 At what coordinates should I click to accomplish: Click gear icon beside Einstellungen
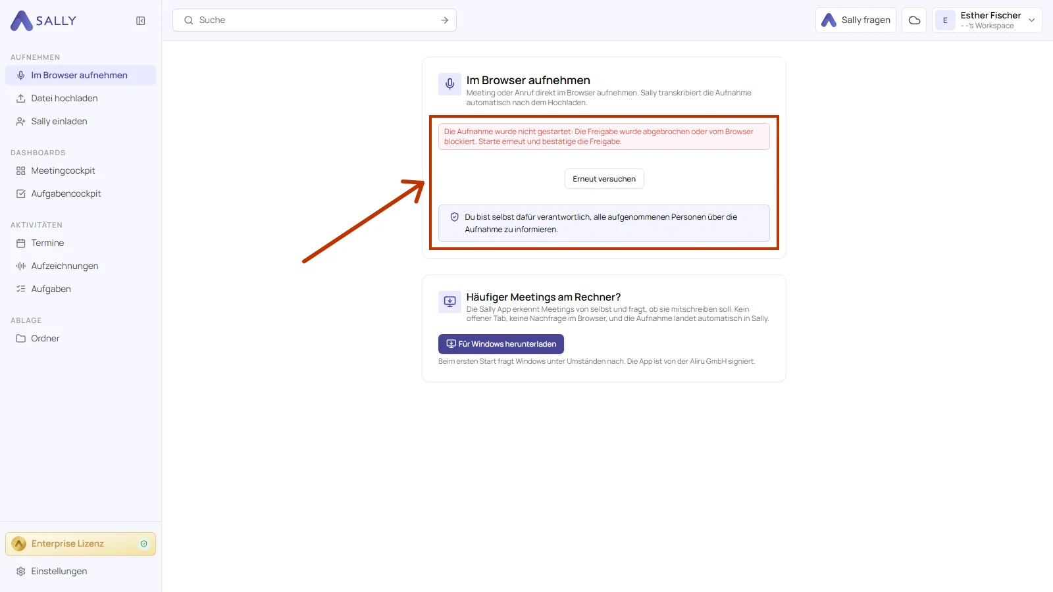[21, 571]
